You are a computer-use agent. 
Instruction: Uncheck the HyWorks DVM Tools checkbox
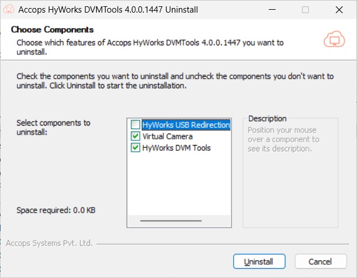click(135, 148)
